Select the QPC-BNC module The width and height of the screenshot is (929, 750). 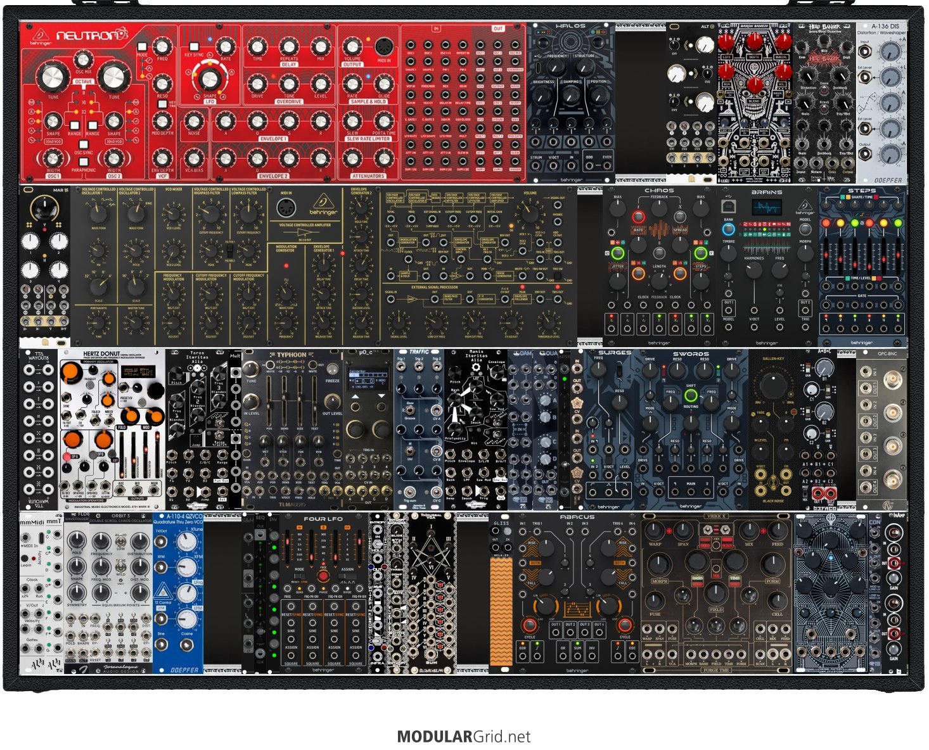pyautogui.click(x=881, y=429)
